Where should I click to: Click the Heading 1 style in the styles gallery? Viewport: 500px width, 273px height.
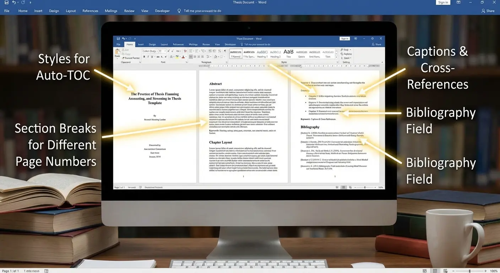262,53
